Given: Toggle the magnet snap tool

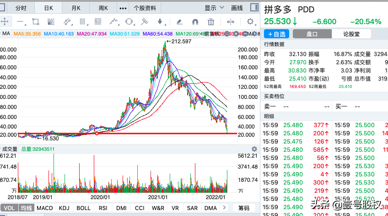Looking at the screenshot, I should [x=195, y=22].
